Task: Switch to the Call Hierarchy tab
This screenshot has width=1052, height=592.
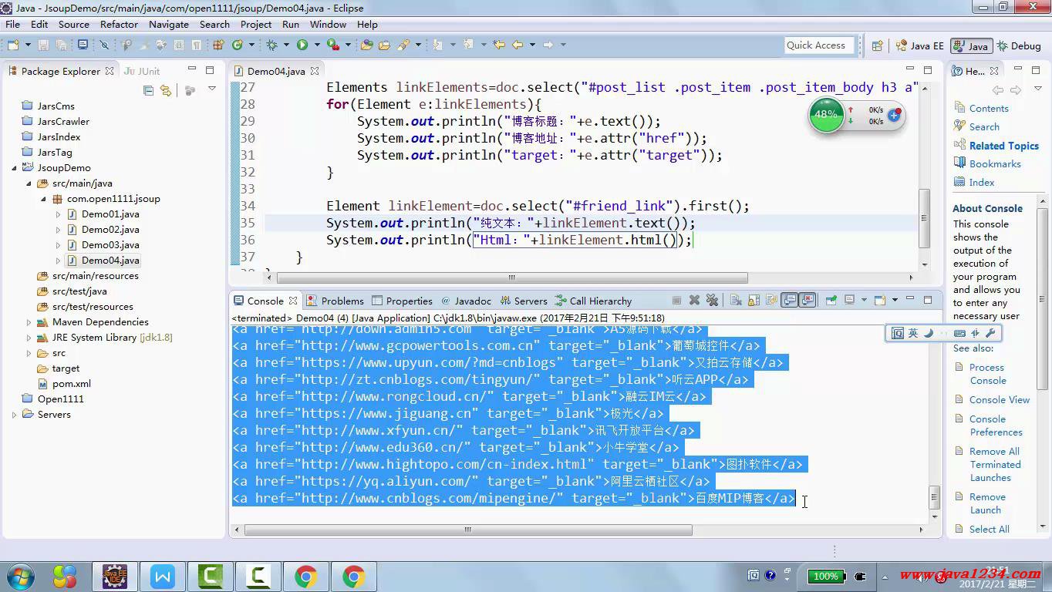Action: (x=593, y=301)
